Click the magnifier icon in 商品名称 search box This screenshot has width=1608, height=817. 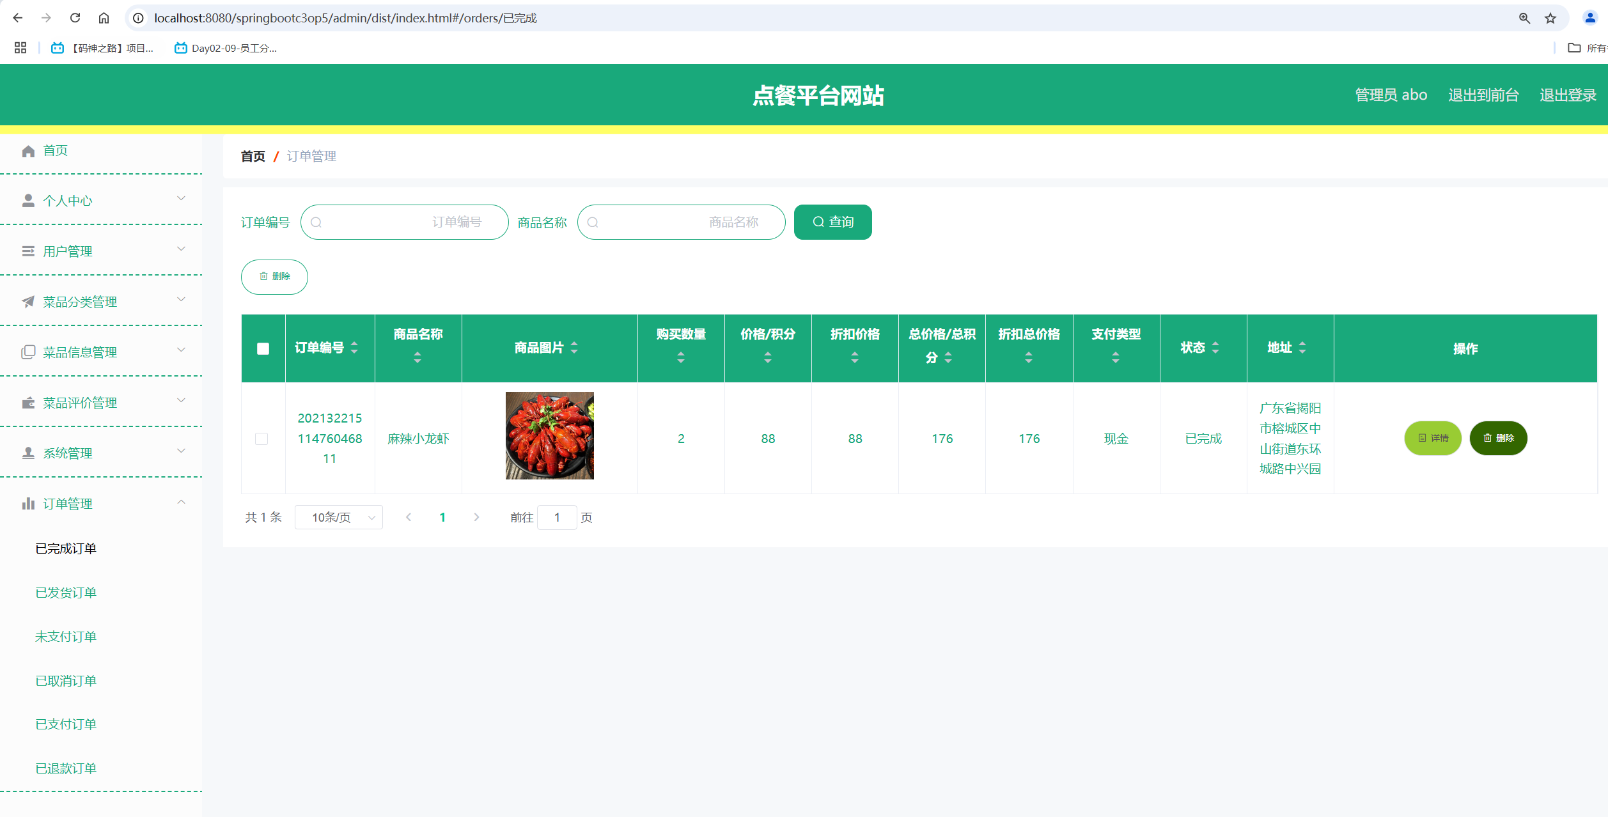pyautogui.click(x=592, y=222)
